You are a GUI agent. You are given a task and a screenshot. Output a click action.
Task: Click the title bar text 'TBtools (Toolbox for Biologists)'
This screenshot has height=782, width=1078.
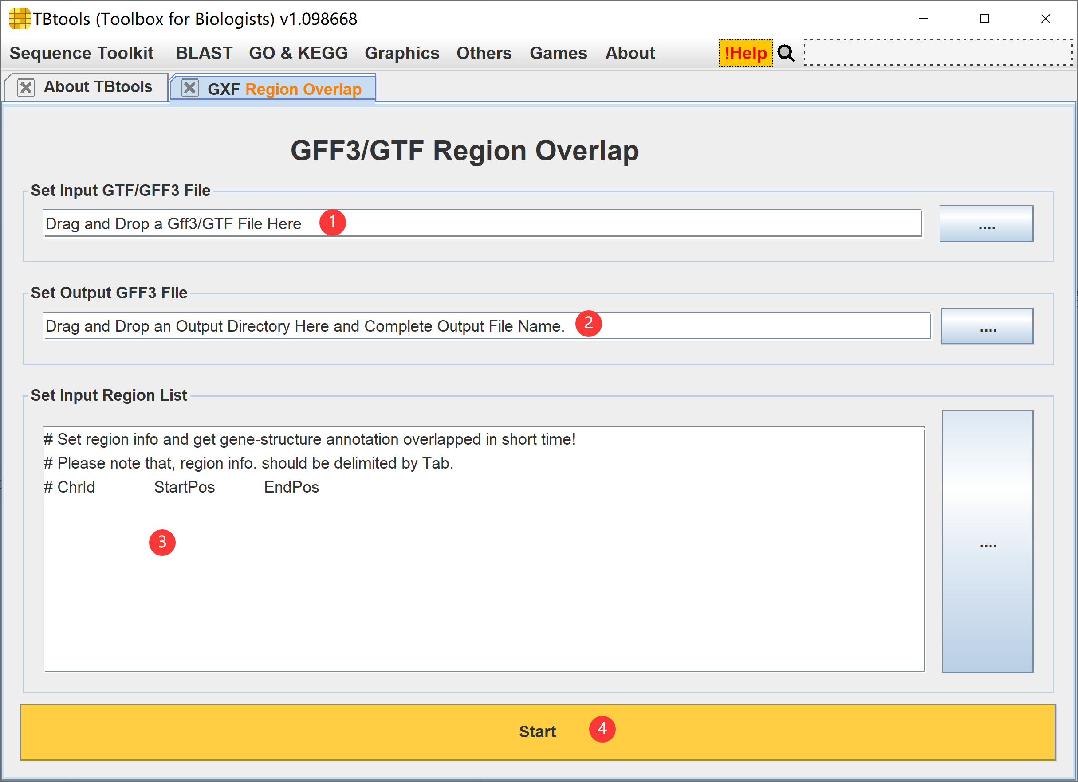(154, 19)
